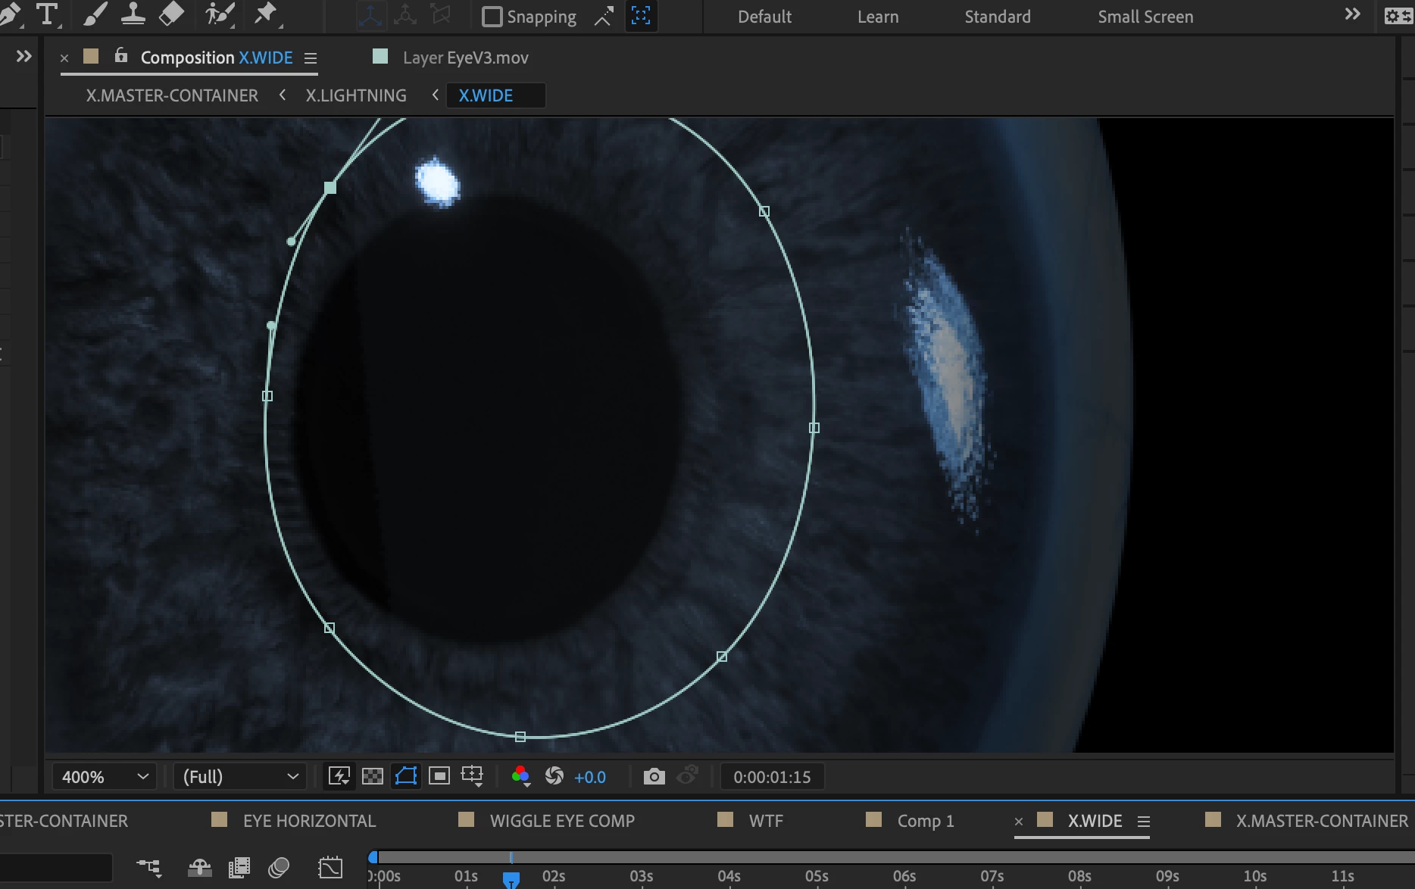This screenshot has height=889, width=1415.
Task: Open the X.WIDE timeline panel menu
Action: [x=1144, y=822]
